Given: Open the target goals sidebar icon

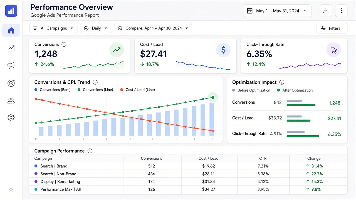Looking at the screenshot, I should [x=11, y=83].
